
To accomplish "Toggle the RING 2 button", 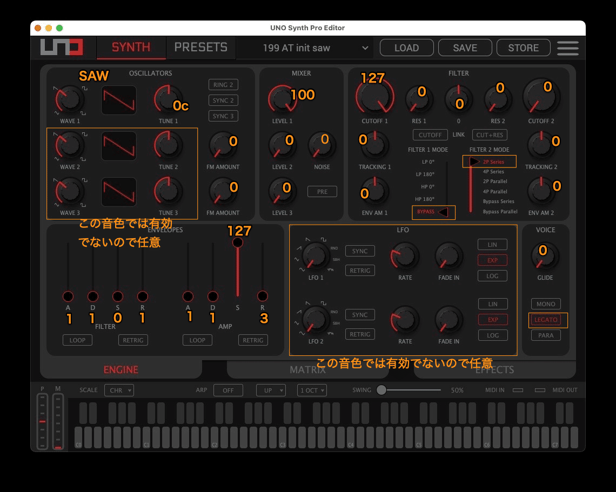I will [x=223, y=85].
